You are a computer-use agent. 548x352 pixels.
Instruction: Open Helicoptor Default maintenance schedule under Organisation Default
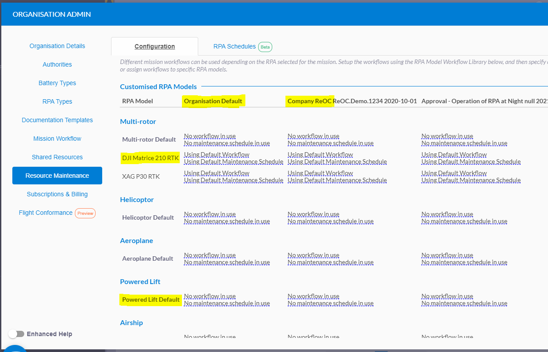[227, 221]
